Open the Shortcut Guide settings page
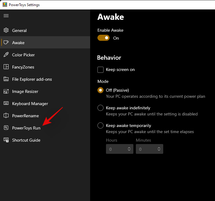The height and width of the screenshot is (201, 215). [x=26, y=140]
